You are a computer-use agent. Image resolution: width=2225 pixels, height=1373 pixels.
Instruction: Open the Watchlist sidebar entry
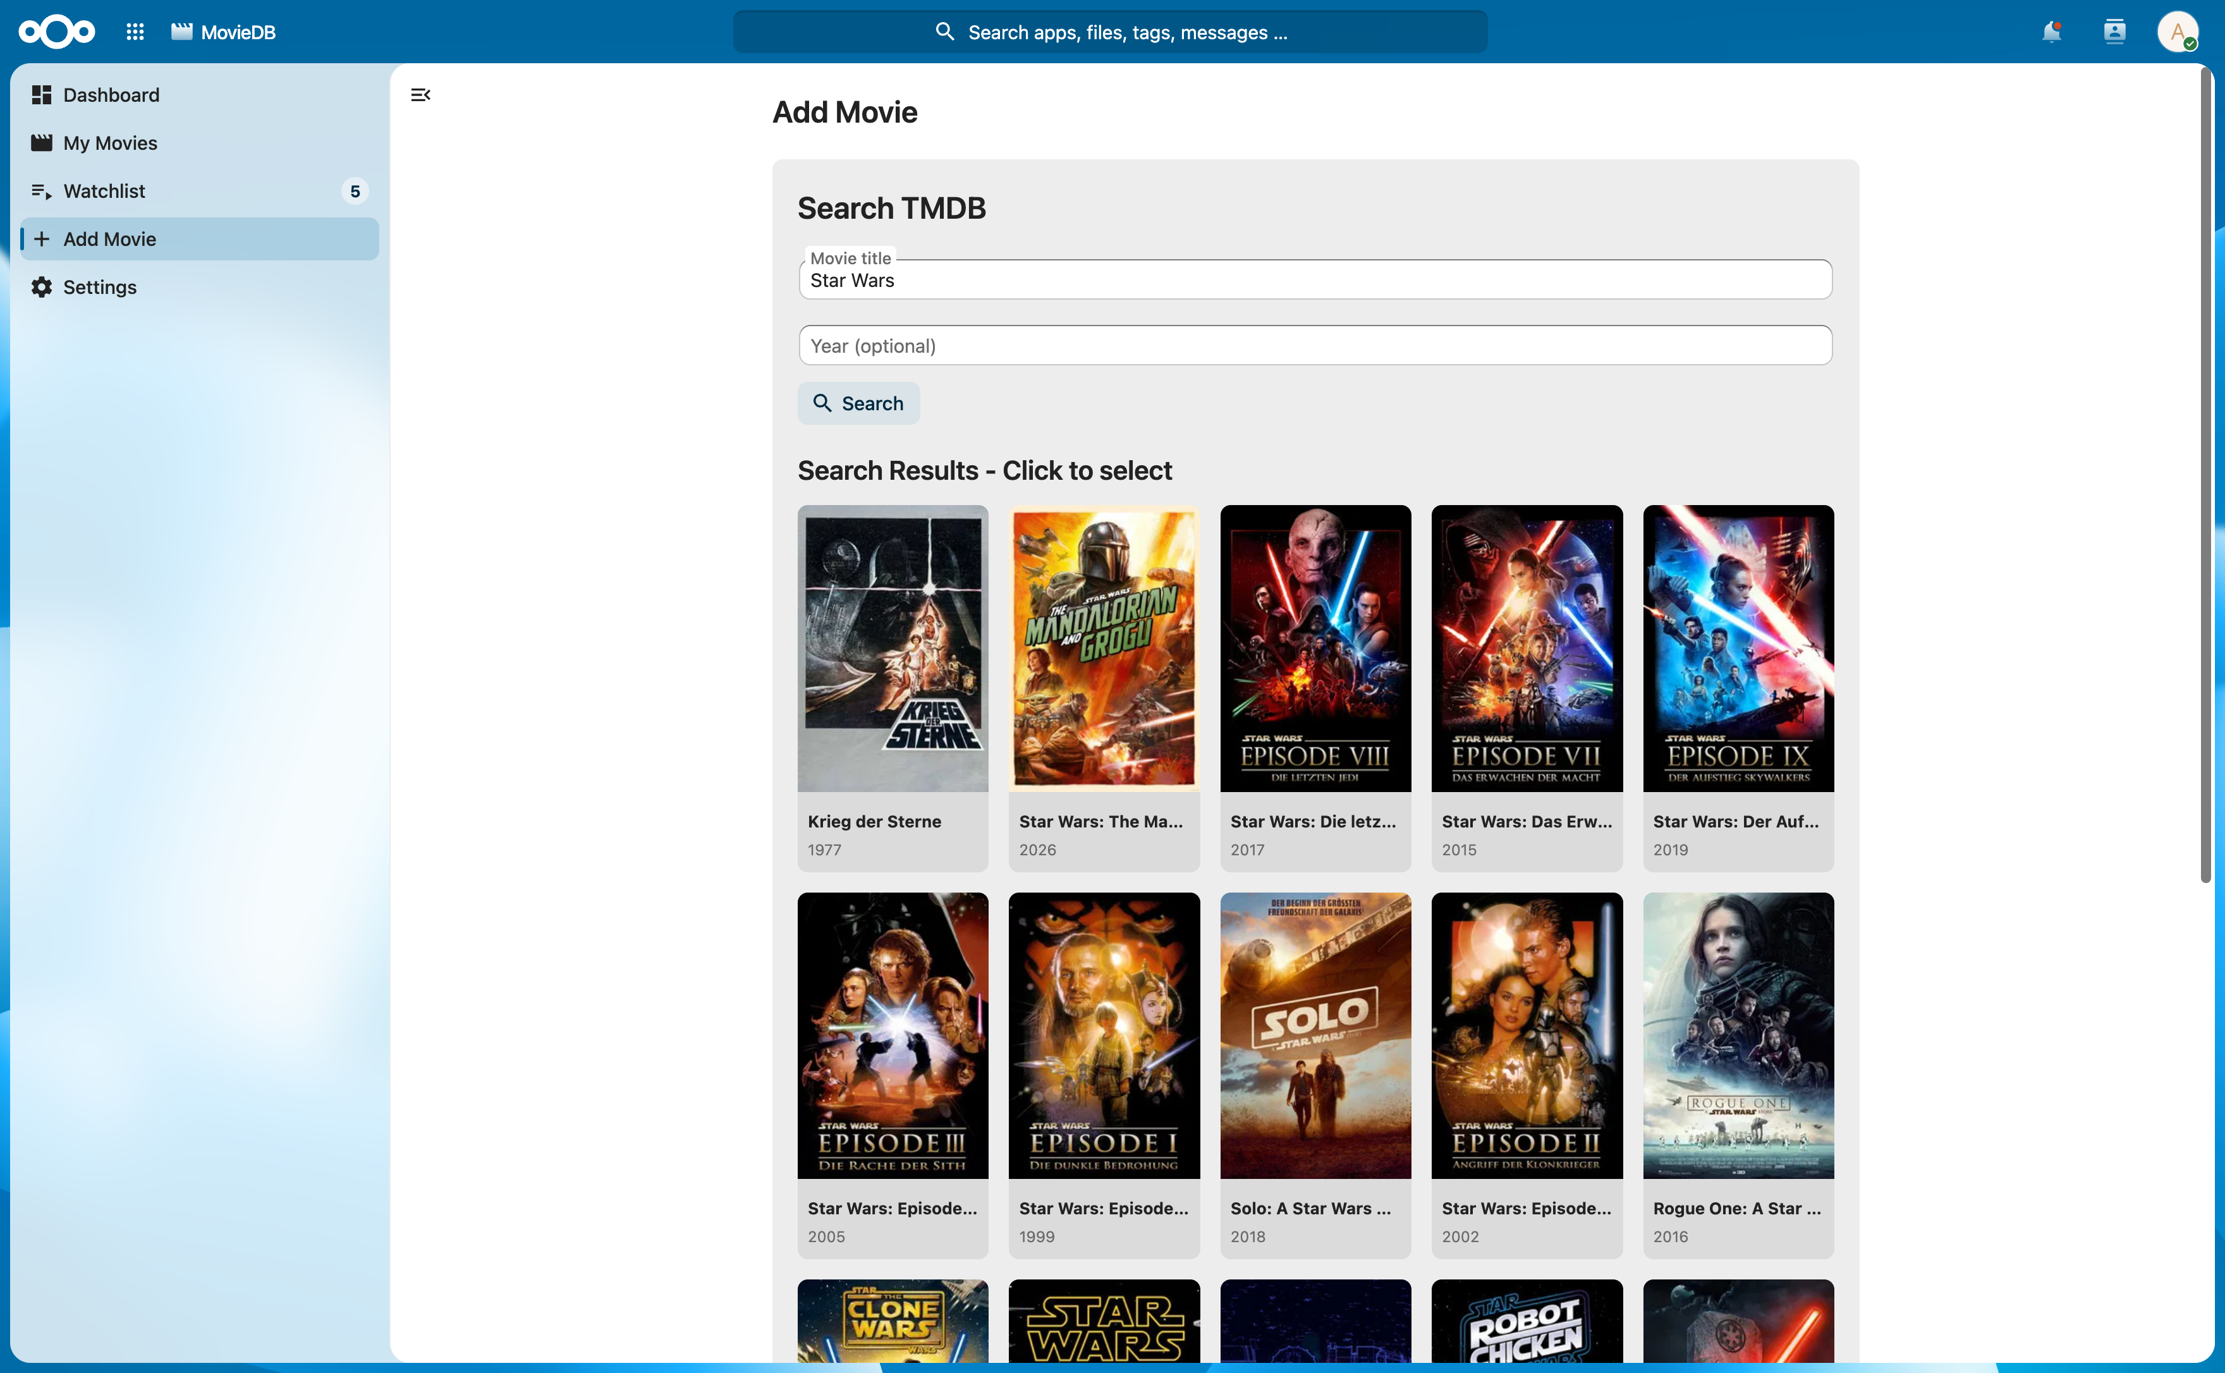coord(200,191)
